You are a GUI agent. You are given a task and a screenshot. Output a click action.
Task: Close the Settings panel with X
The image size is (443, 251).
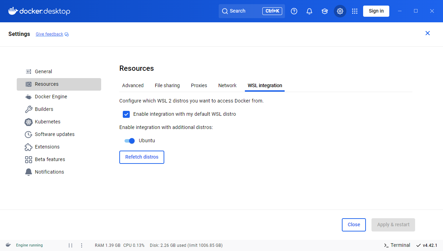428,33
